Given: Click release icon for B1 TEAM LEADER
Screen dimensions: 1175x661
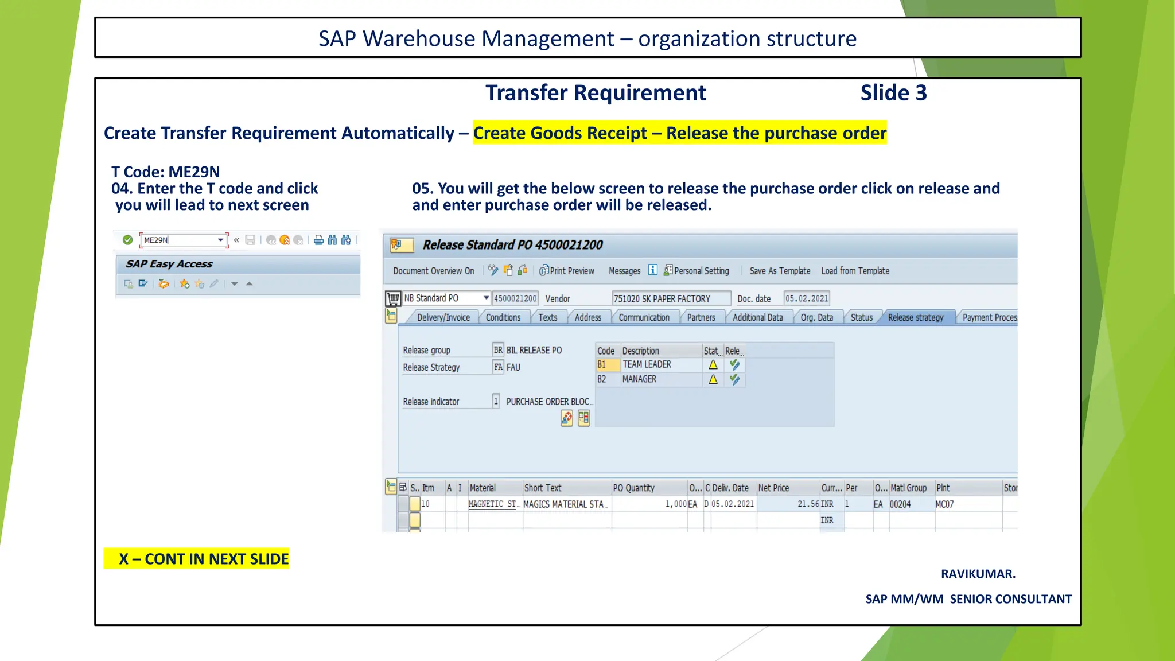Looking at the screenshot, I should 734,364.
